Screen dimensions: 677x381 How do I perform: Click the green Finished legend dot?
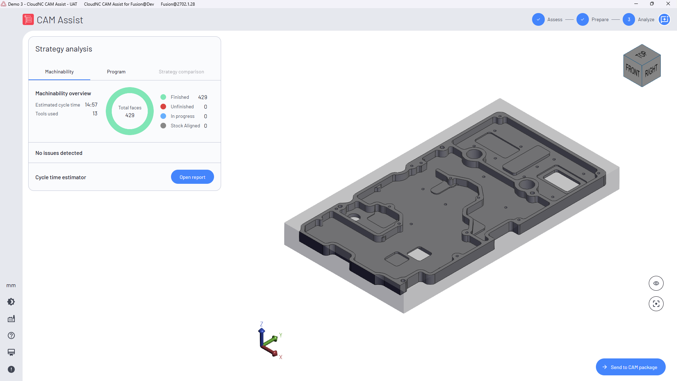pyautogui.click(x=163, y=97)
